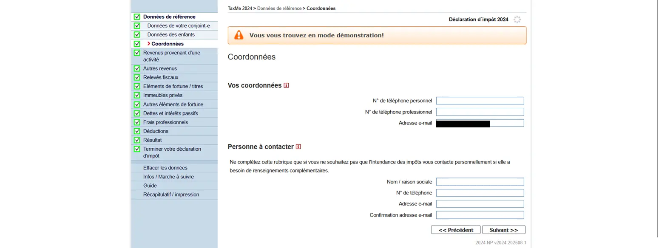Toggle the checkbox next to Données de référence
The image size is (659, 248).
pyautogui.click(x=137, y=17)
